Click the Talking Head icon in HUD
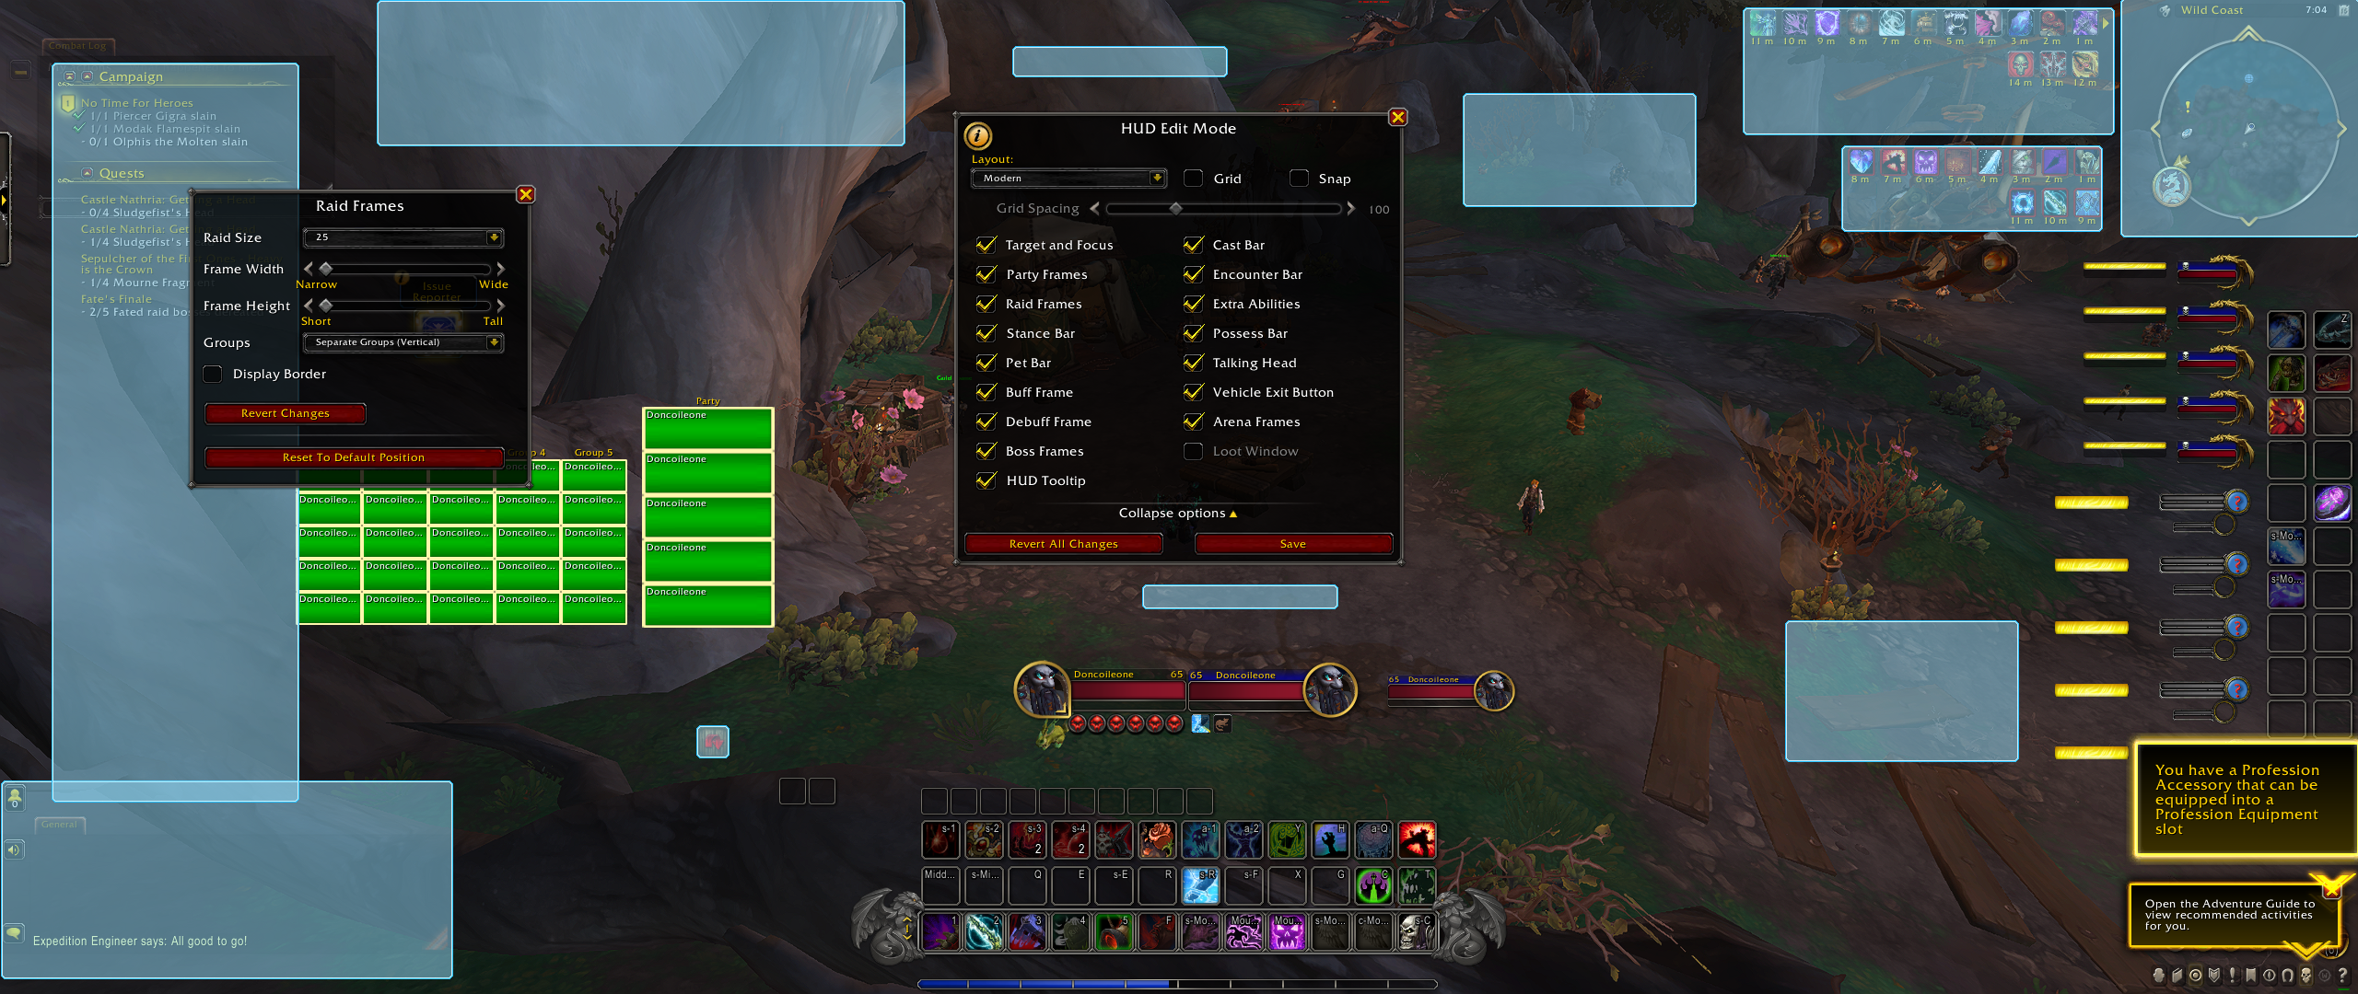Image resolution: width=2358 pixels, height=994 pixels. 1193,362
